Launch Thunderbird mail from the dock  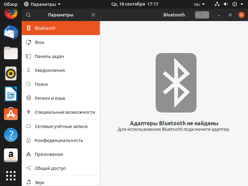[11, 33]
